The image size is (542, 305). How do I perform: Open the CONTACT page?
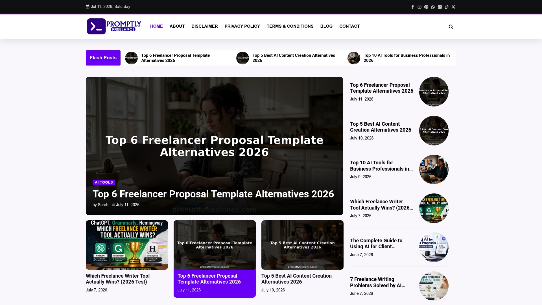pos(349,26)
